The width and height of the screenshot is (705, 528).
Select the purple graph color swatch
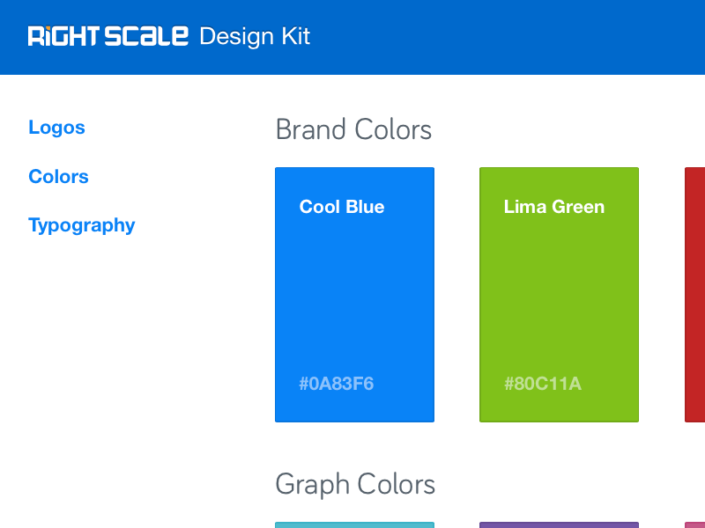(x=559, y=524)
